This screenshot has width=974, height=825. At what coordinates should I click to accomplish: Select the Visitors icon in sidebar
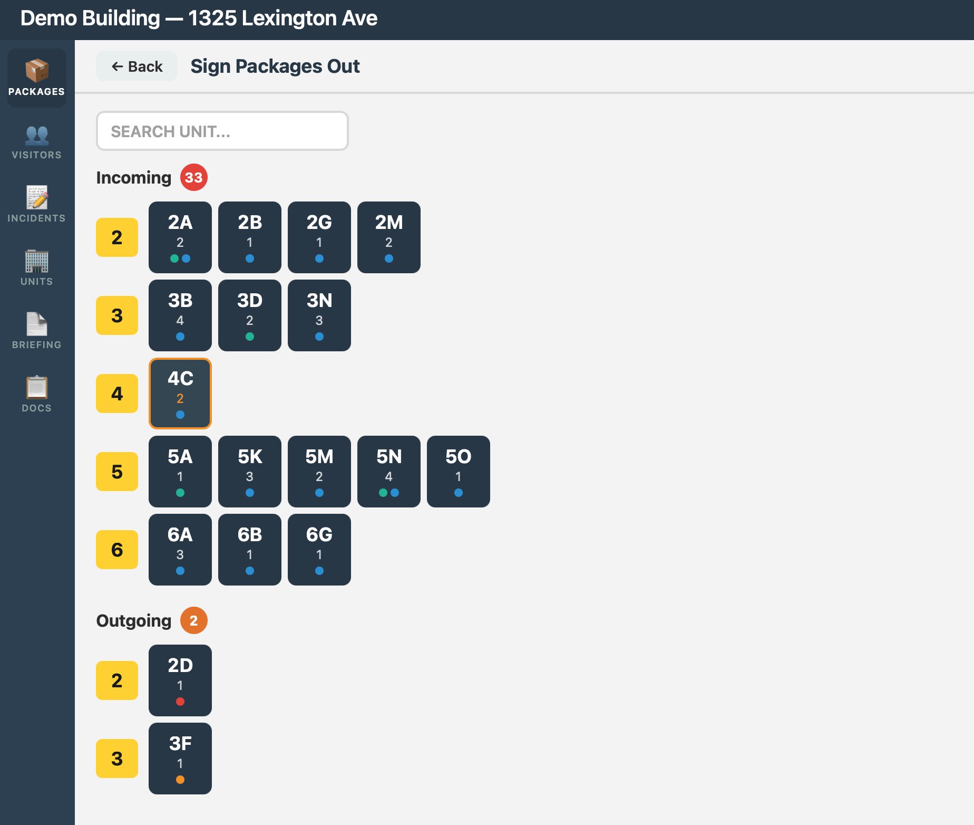(x=36, y=141)
